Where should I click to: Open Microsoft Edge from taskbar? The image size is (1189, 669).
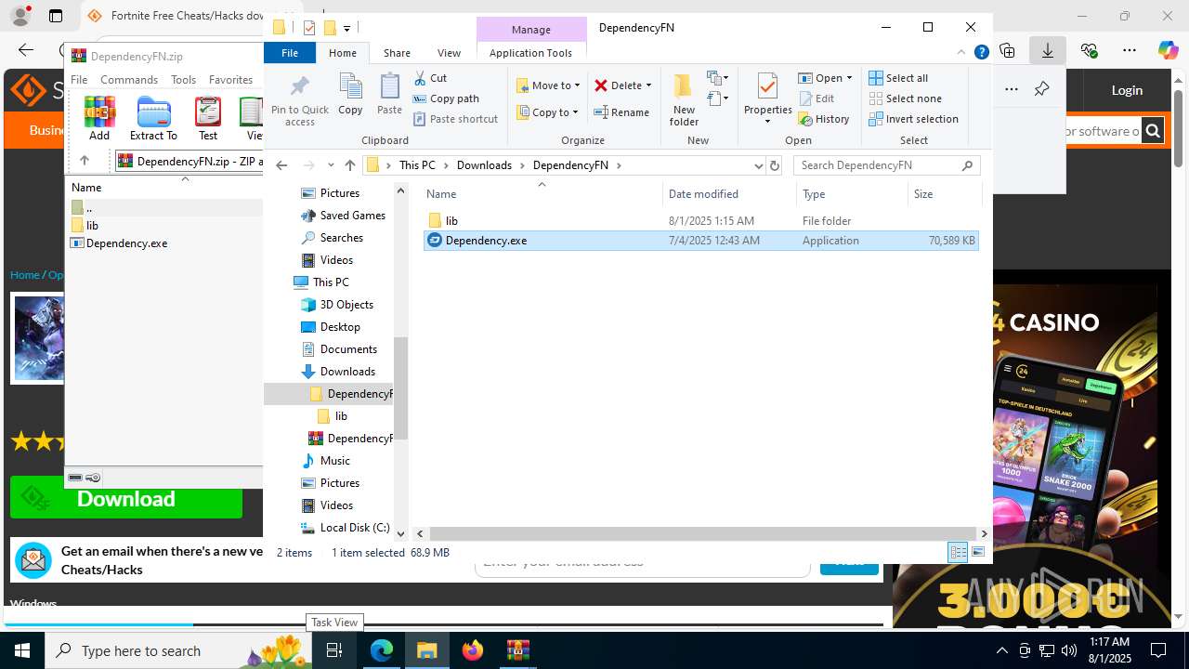coord(382,650)
